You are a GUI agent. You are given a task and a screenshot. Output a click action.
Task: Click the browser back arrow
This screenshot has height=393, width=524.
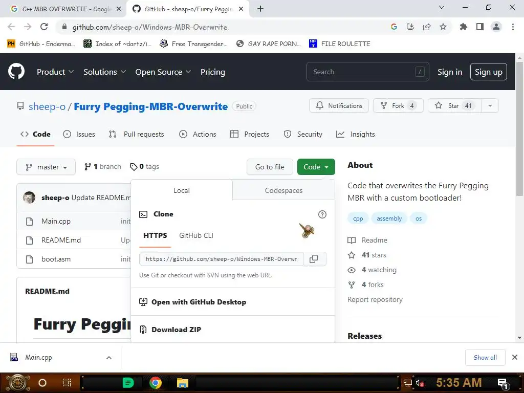(11, 27)
